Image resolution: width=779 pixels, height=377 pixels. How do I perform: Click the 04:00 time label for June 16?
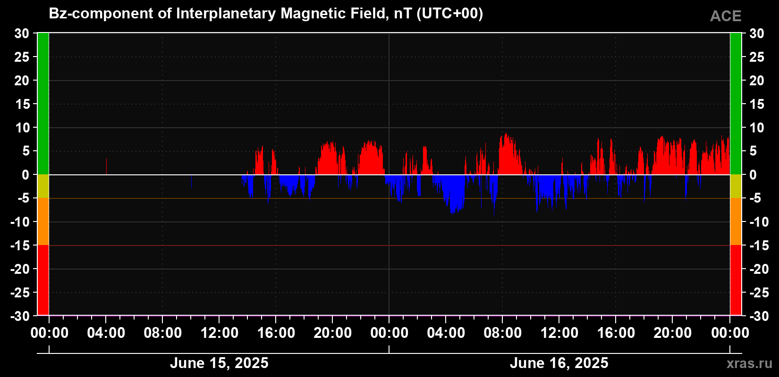(446, 333)
